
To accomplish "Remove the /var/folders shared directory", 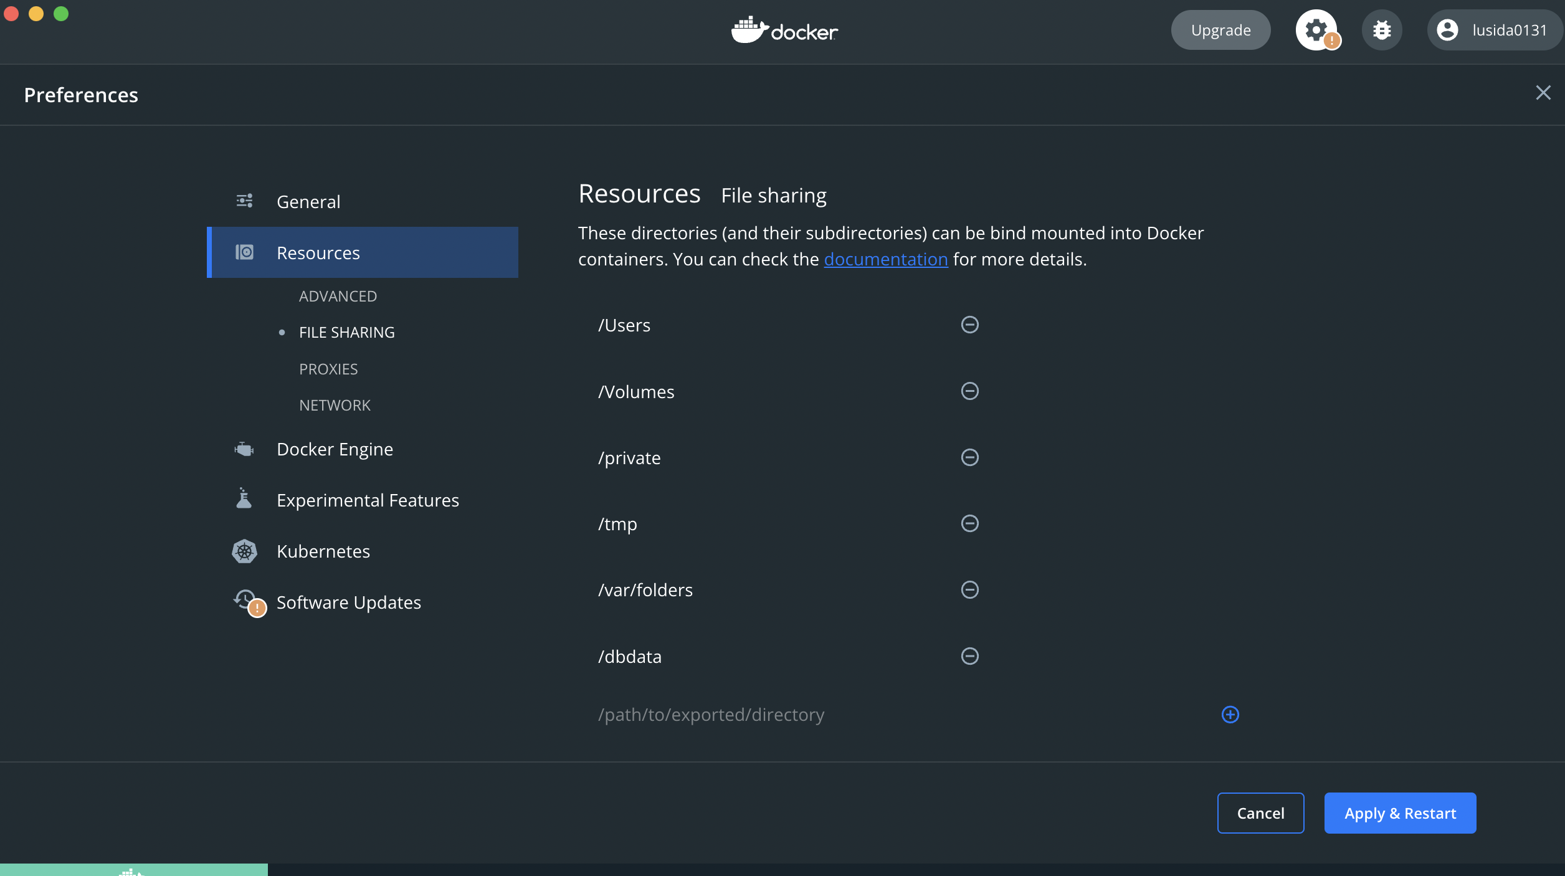I will pos(969,589).
